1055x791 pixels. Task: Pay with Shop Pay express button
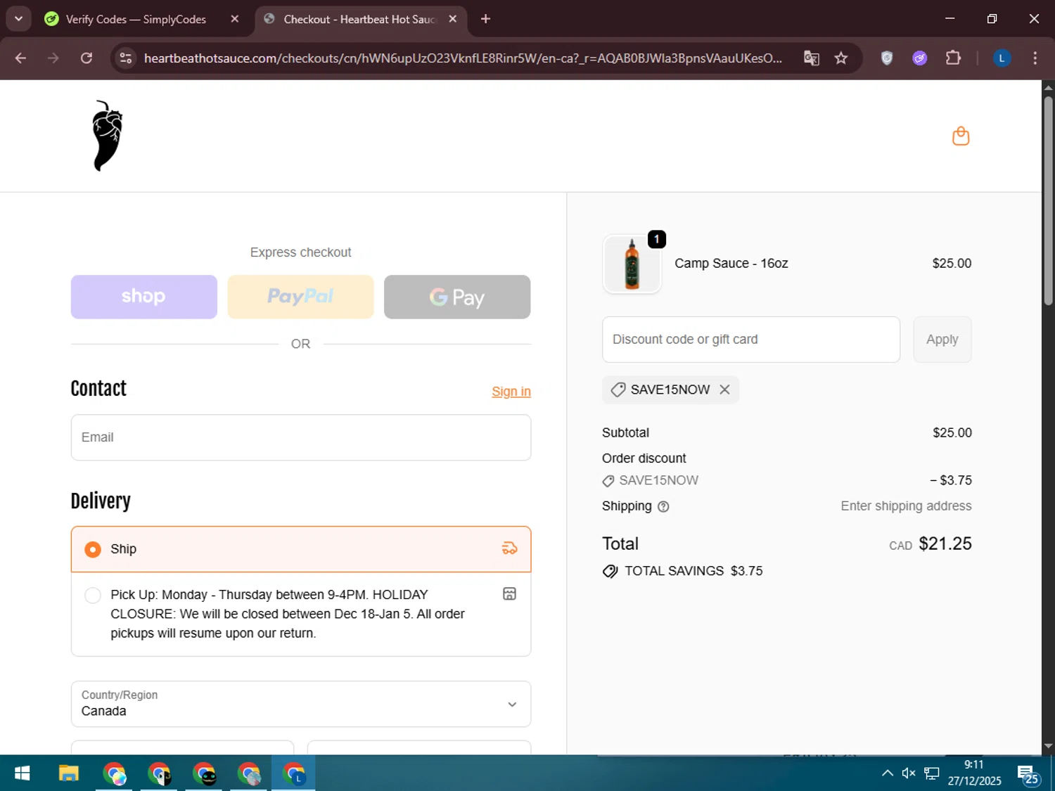144,297
